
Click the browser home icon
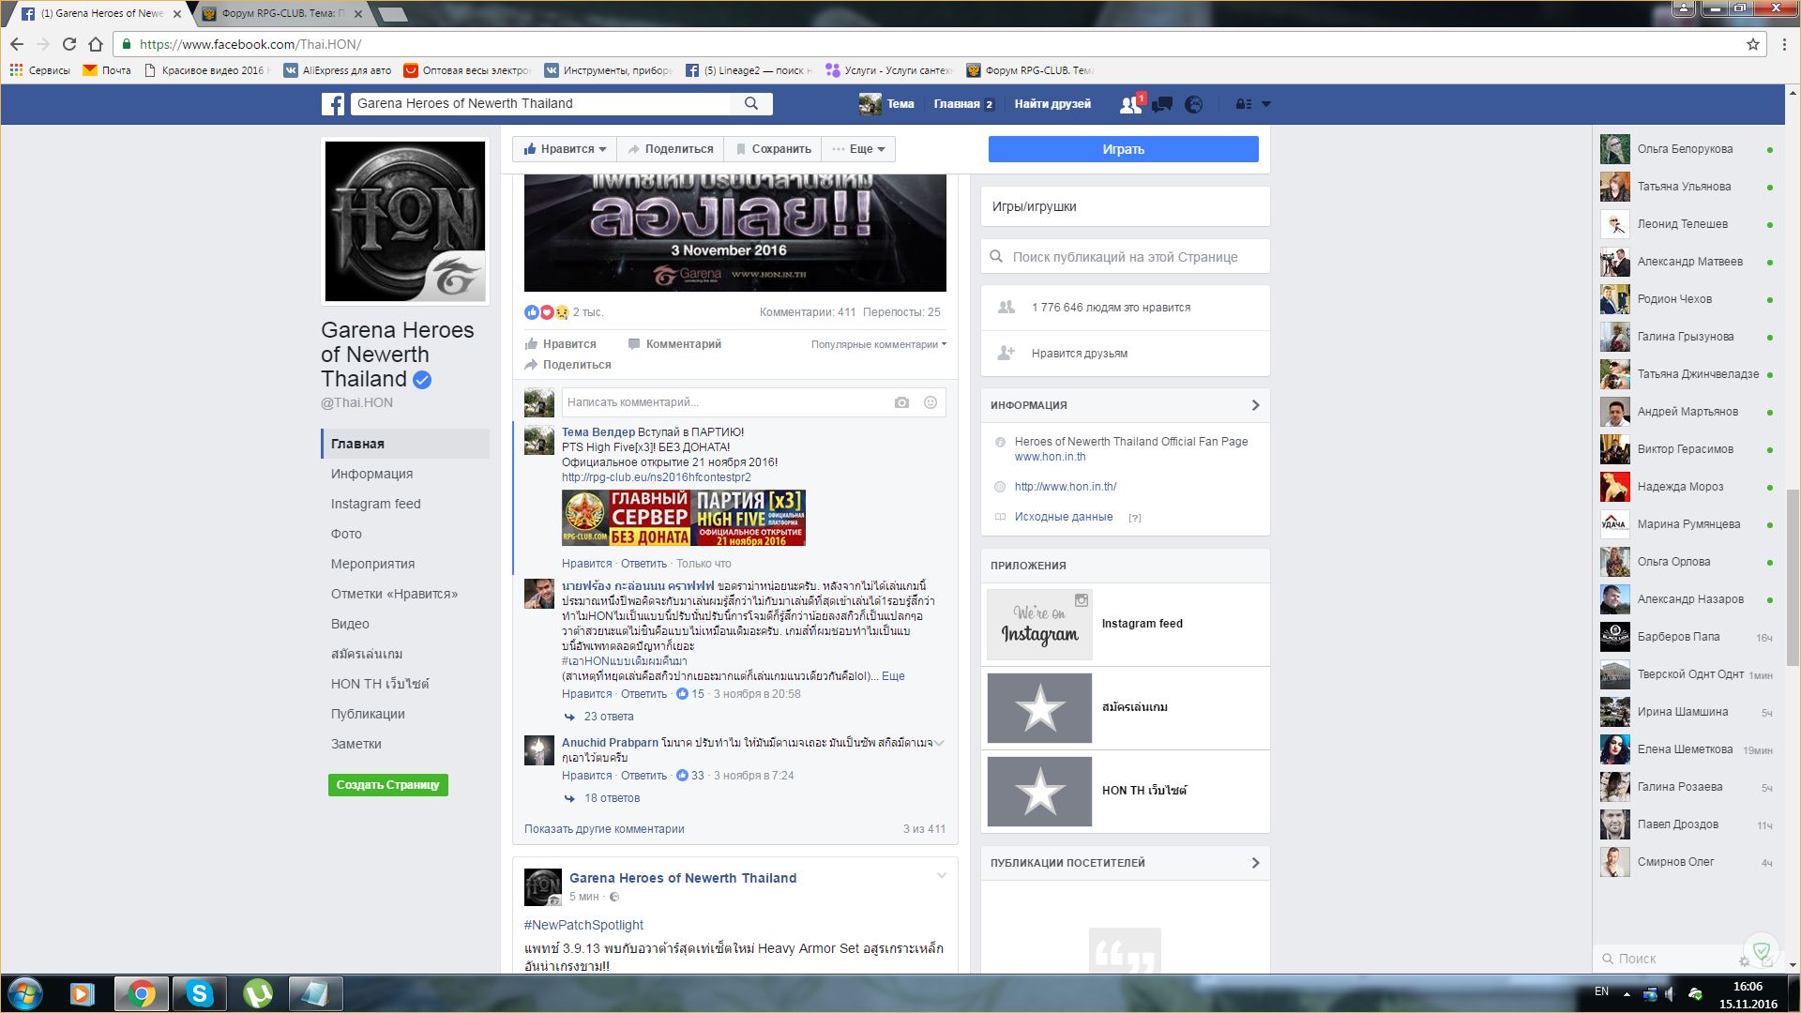point(96,44)
